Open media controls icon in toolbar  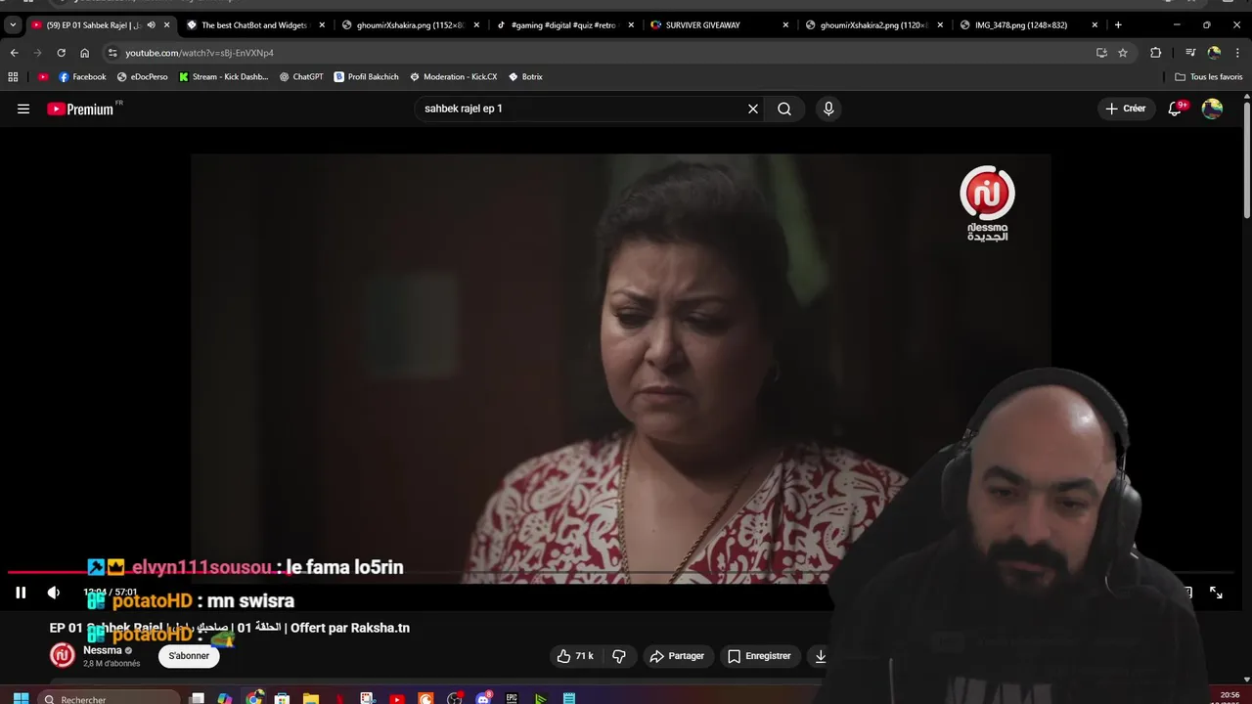click(x=1190, y=53)
